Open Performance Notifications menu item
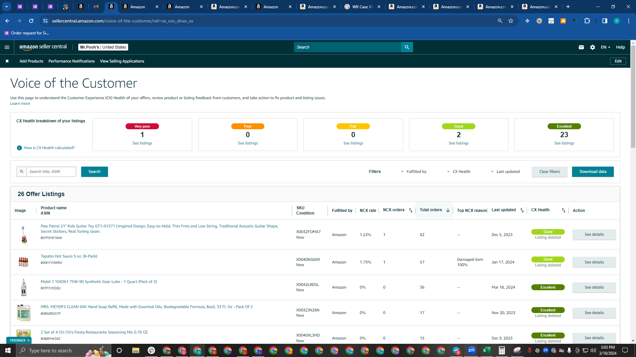Viewport: 636px width, 357px height. pyautogui.click(x=72, y=61)
